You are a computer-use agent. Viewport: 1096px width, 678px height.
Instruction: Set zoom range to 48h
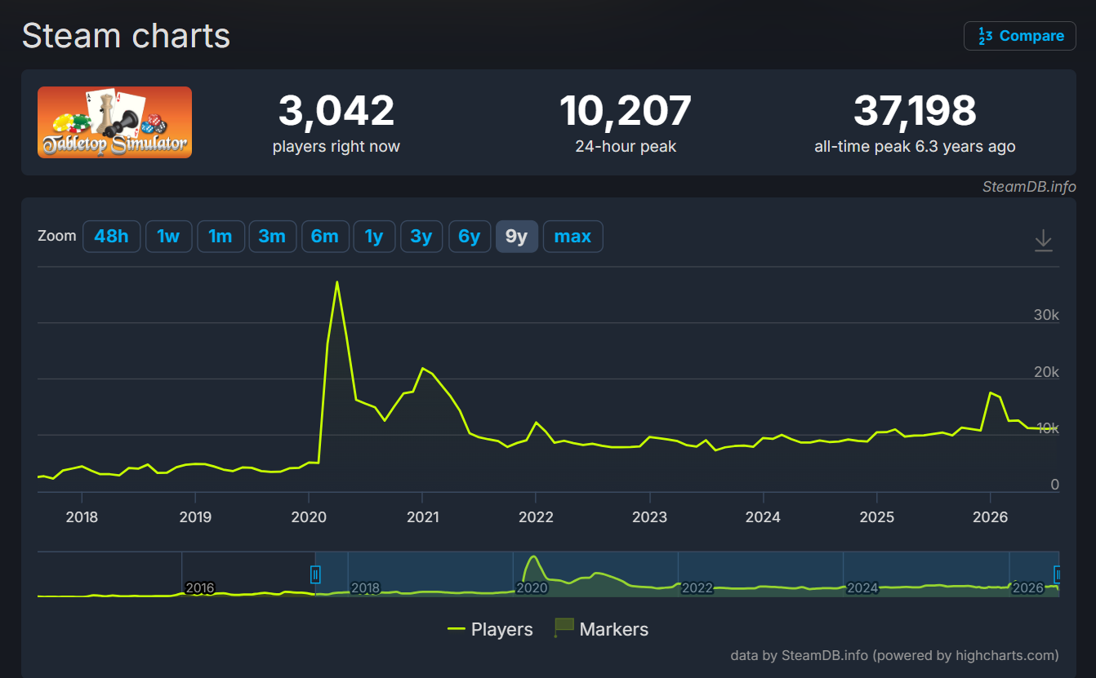point(111,237)
